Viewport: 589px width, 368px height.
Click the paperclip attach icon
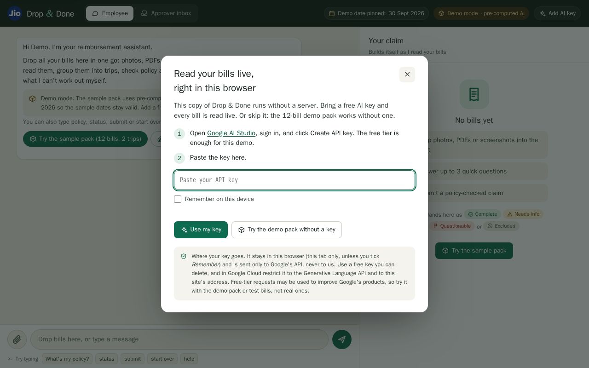point(17,339)
